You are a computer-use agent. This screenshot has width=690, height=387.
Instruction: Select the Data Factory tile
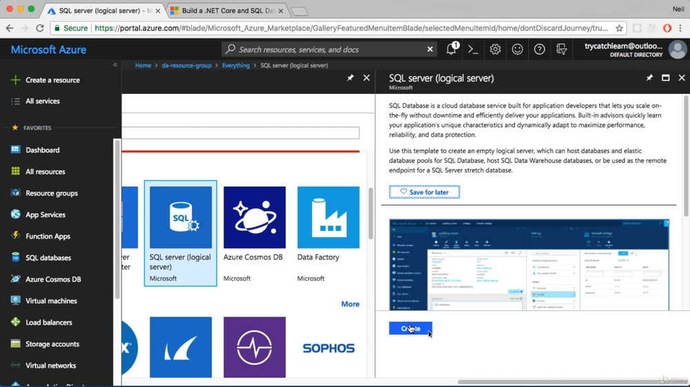[x=328, y=233]
